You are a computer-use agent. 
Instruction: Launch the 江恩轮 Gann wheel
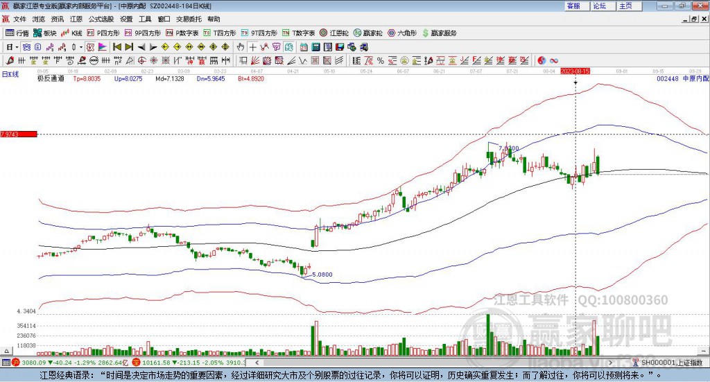coord(334,33)
